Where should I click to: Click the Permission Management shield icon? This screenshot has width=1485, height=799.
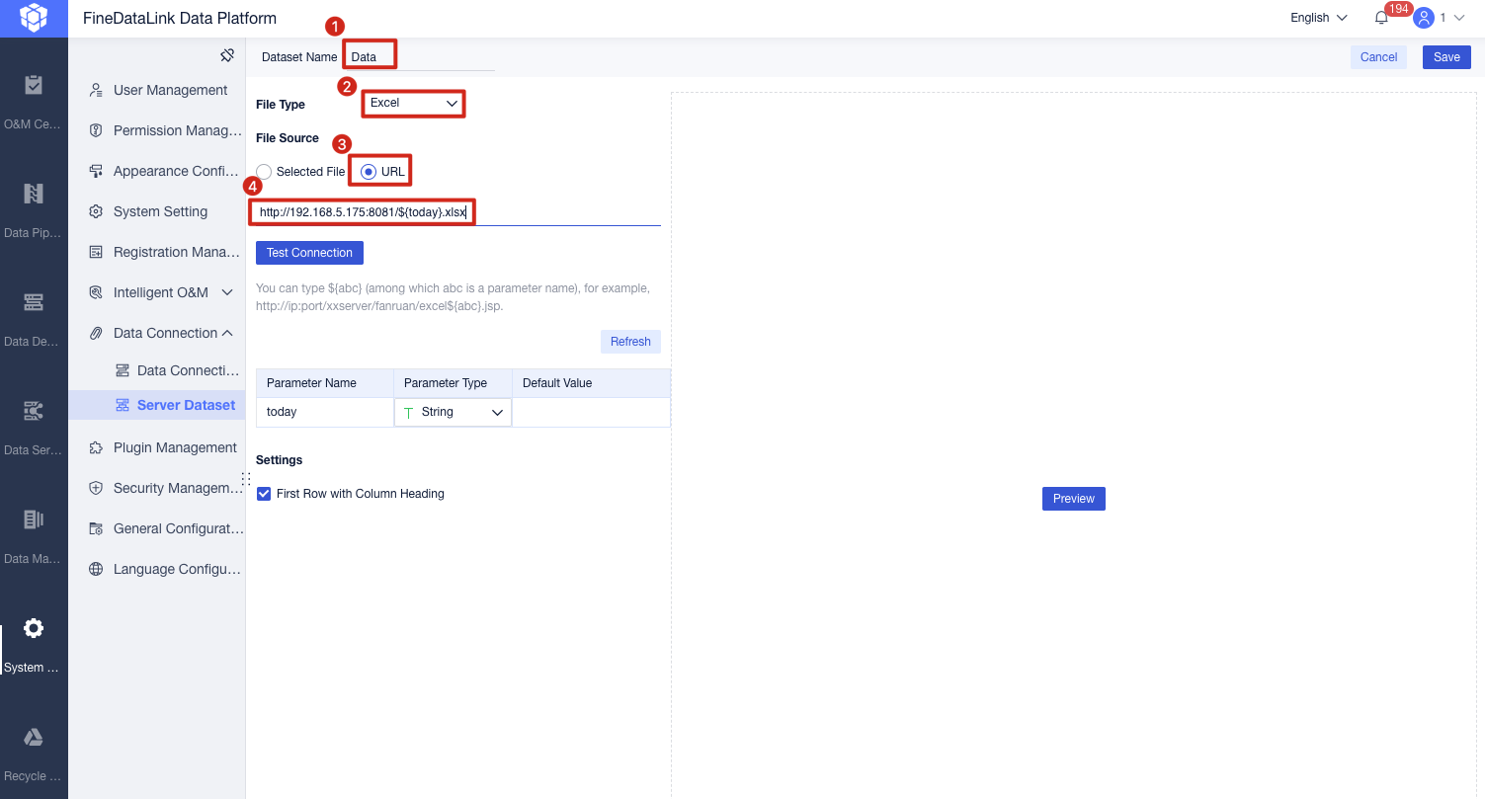tap(96, 130)
